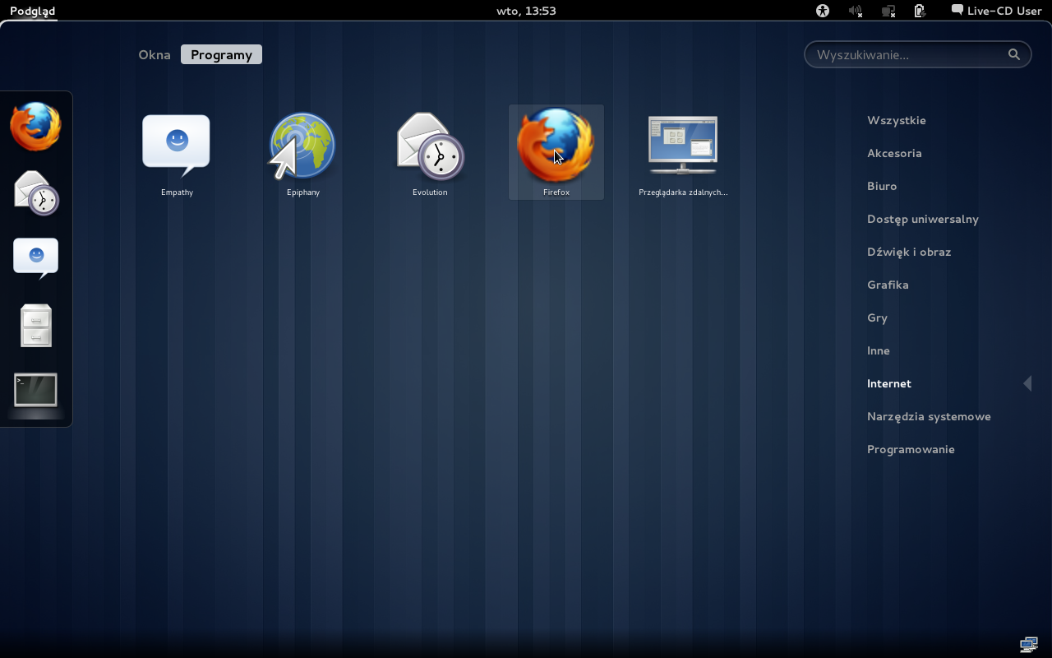Select the Akcesoria category
The height and width of the screenshot is (658, 1052).
894,153
